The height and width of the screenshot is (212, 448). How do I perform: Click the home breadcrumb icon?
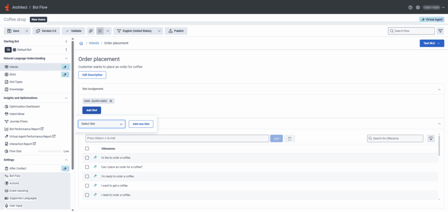[x=81, y=43]
